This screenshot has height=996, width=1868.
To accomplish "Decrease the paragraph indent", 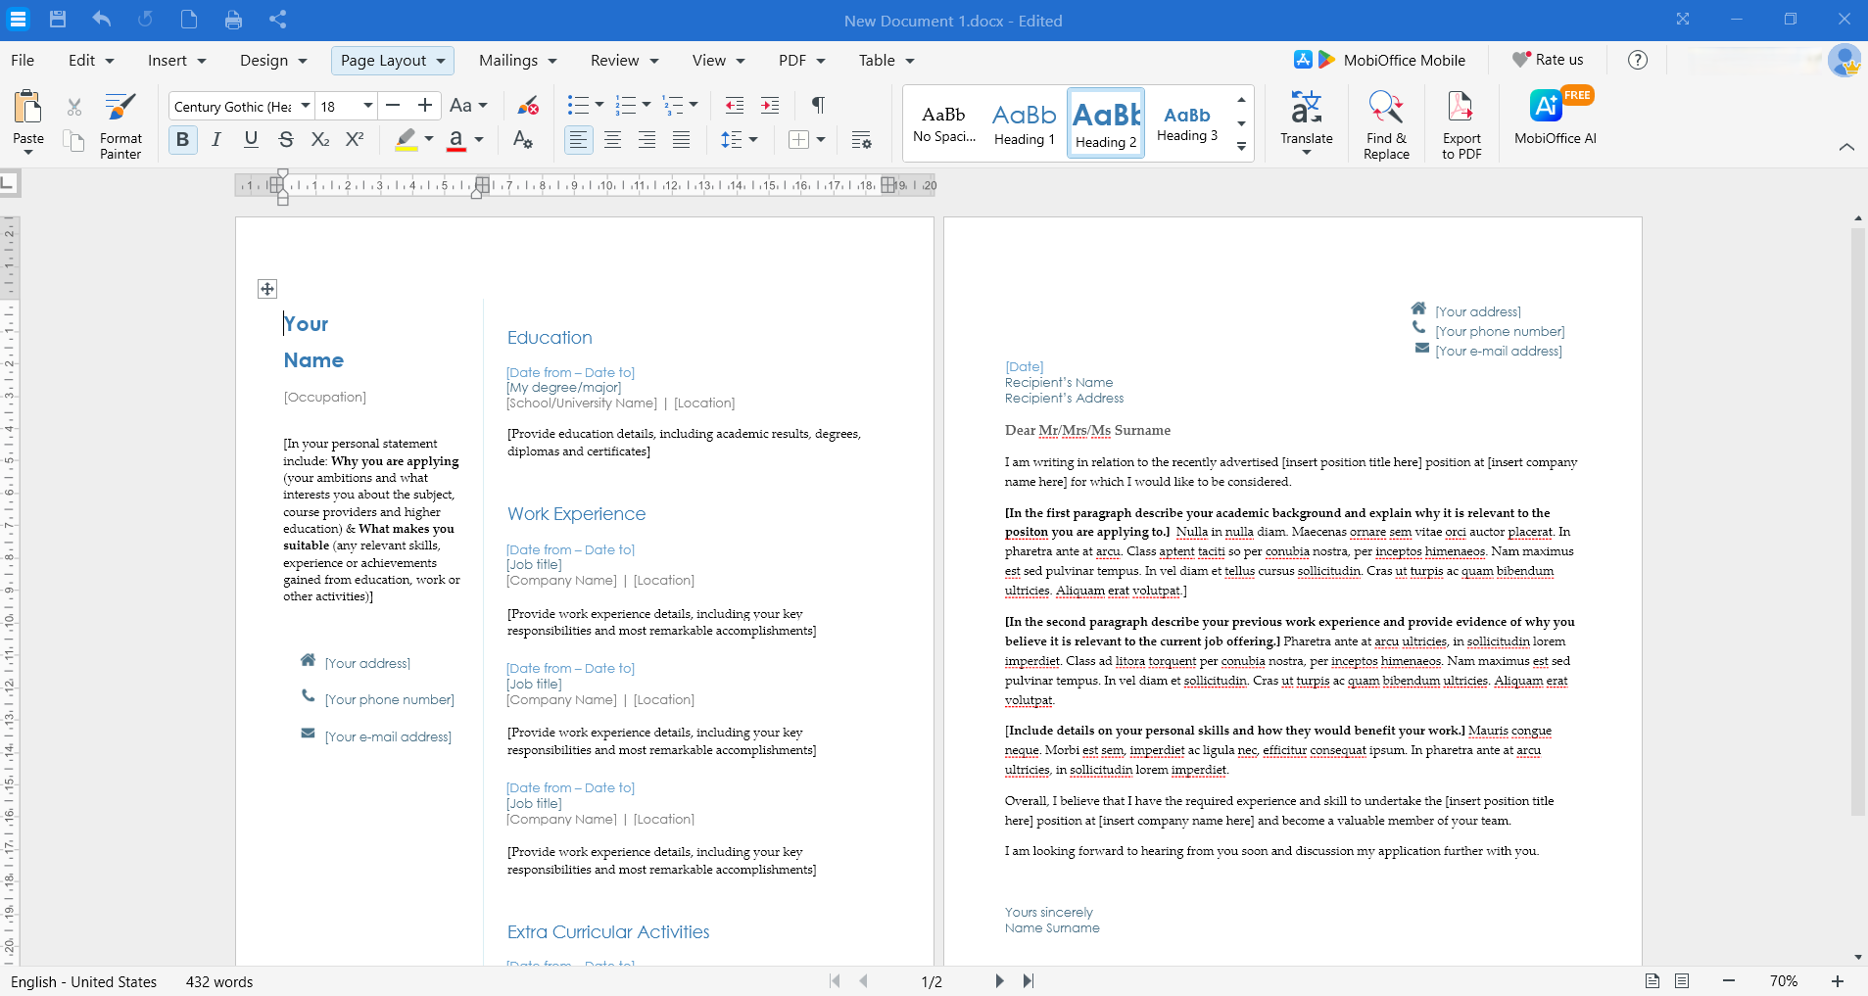I will coord(735,106).
